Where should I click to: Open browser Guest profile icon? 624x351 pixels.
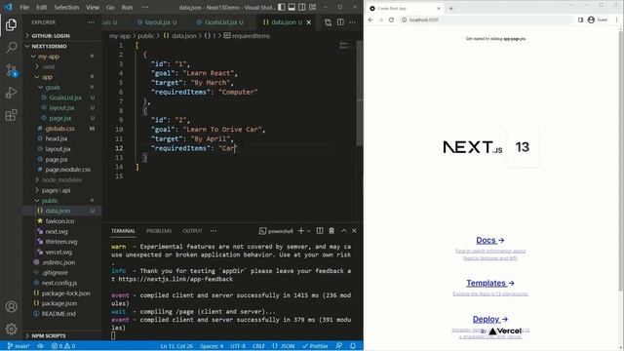(591, 19)
